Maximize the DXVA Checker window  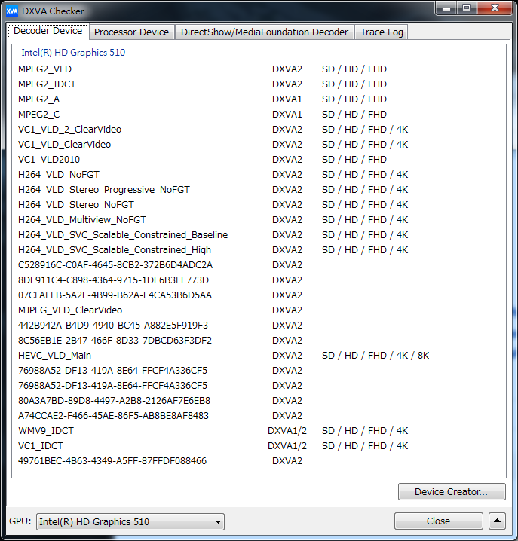coord(467,8)
